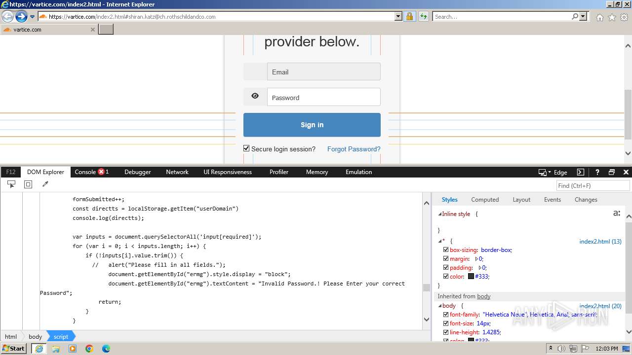Open media player from taskbar
The height and width of the screenshot is (355, 632).
coord(73,349)
